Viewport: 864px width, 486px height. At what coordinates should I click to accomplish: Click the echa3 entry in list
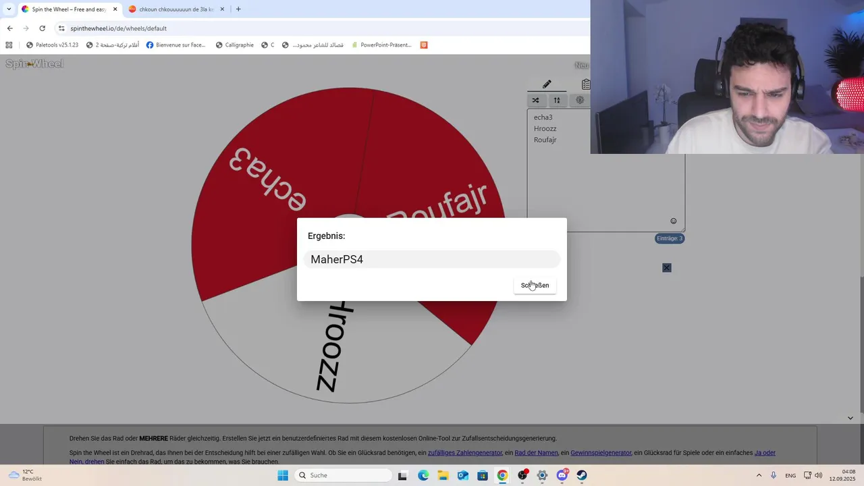(x=543, y=117)
